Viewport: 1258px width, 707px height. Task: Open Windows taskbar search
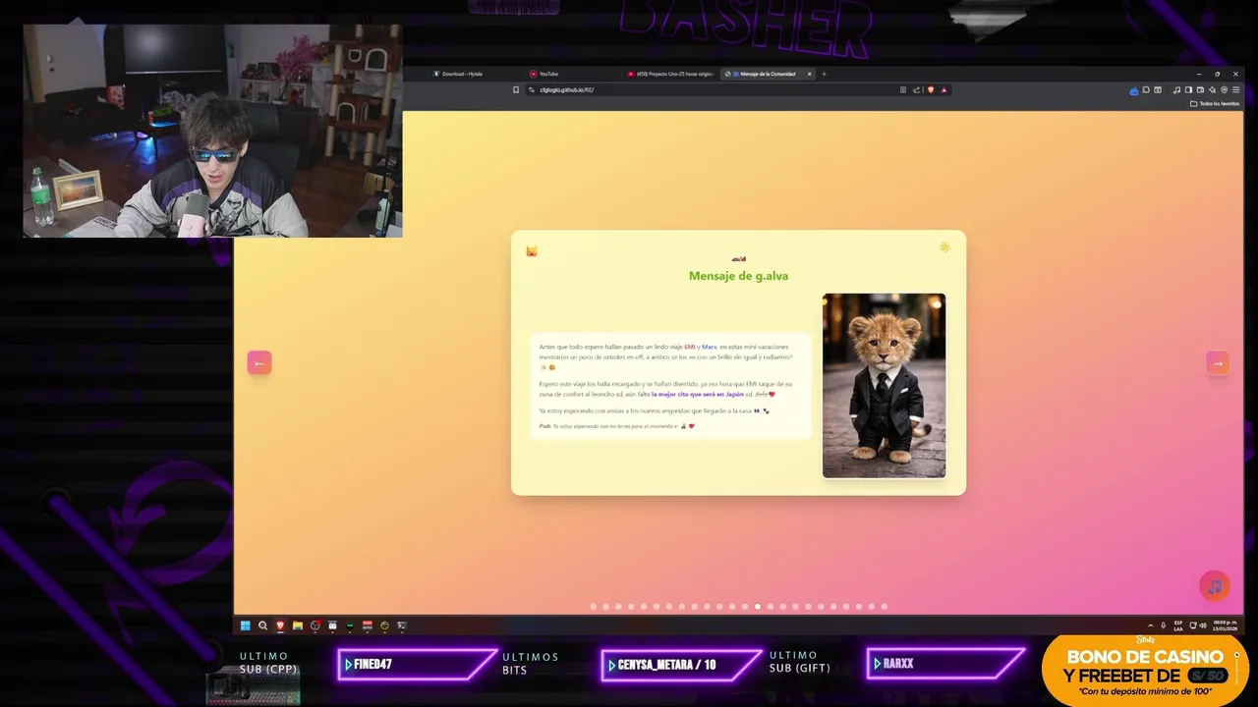[x=262, y=625]
